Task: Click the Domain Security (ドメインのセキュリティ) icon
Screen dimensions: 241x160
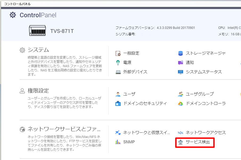Action: pyautogui.click(x=118, y=103)
